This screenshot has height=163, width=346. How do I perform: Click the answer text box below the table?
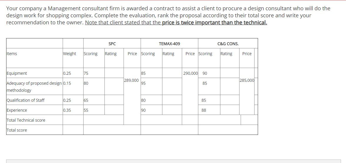[174, 161]
